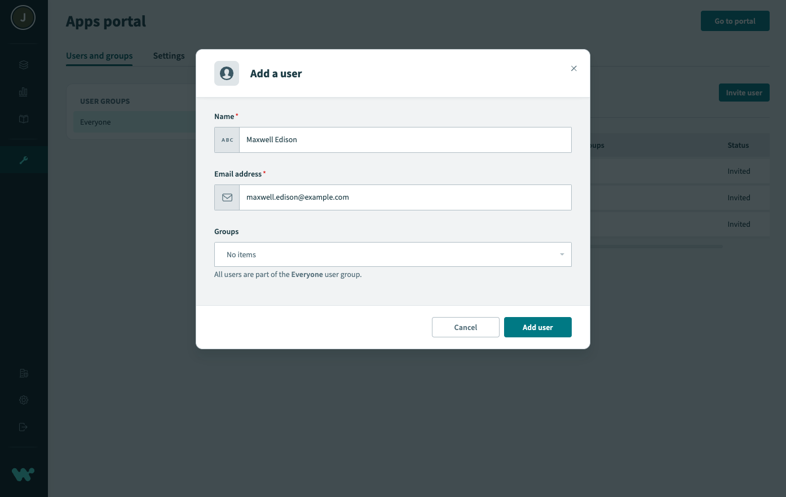The height and width of the screenshot is (497, 786).
Task: Click the Name input field
Action: pos(405,140)
